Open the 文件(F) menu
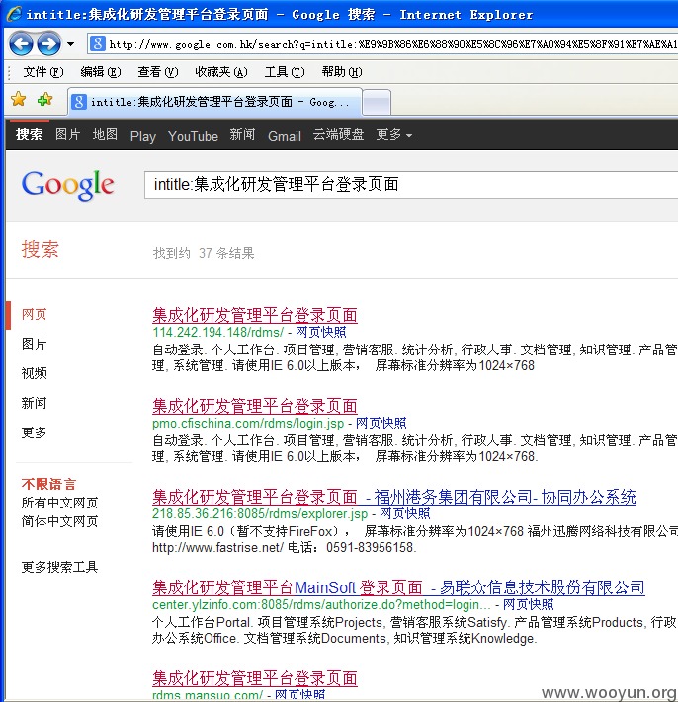 pyautogui.click(x=43, y=72)
